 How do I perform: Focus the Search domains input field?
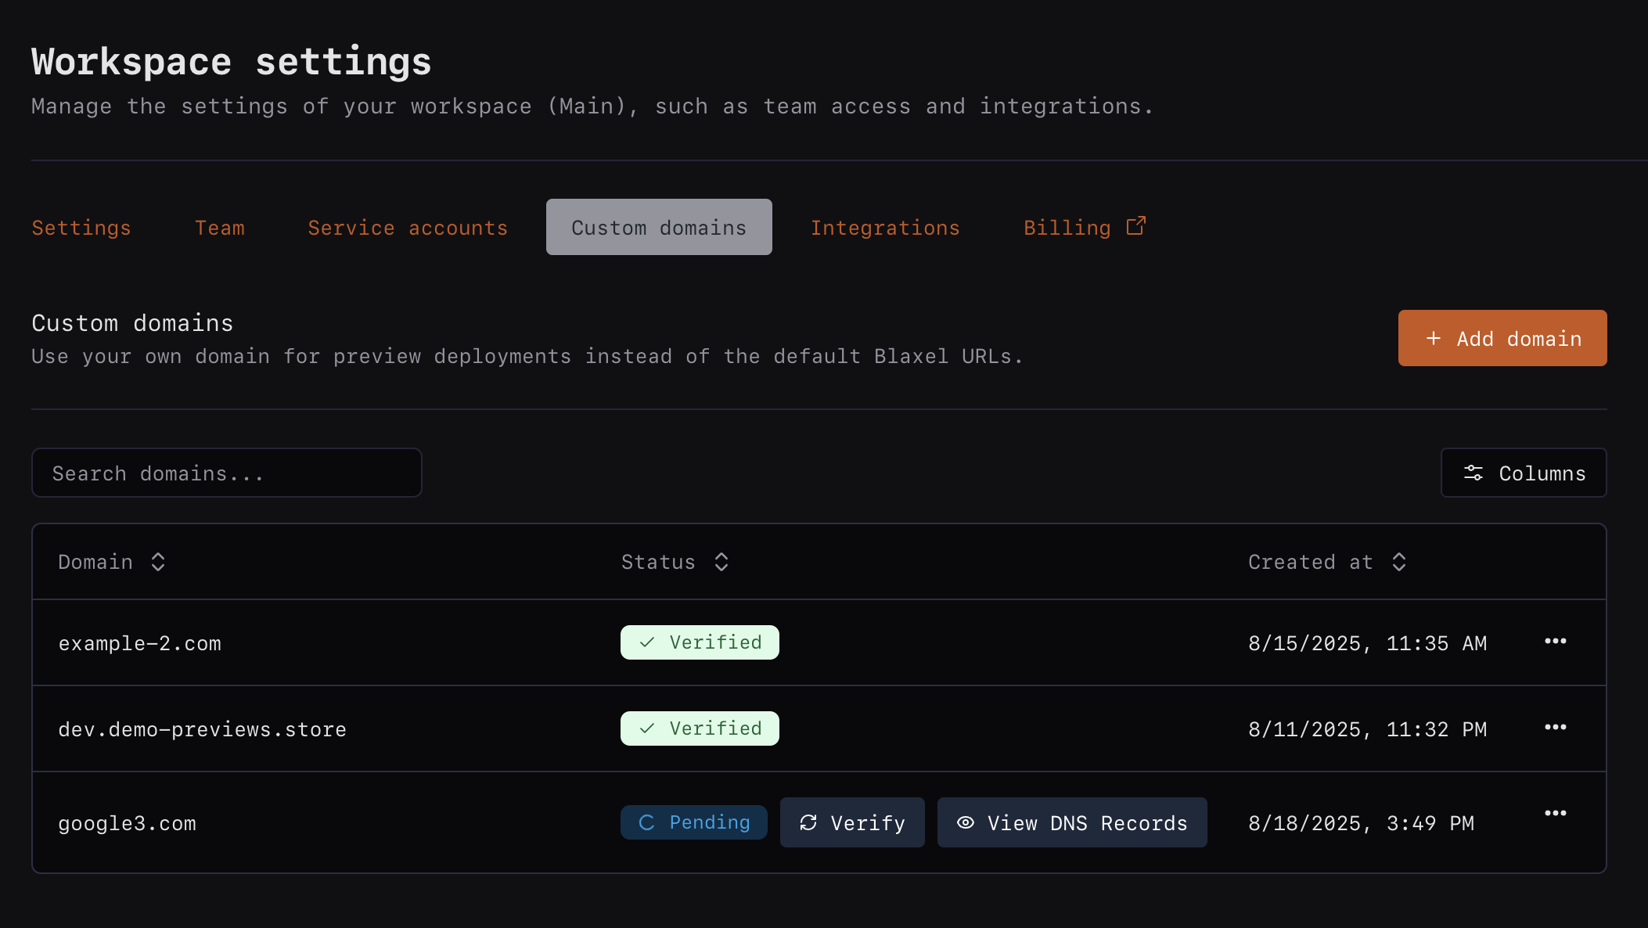pos(226,473)
